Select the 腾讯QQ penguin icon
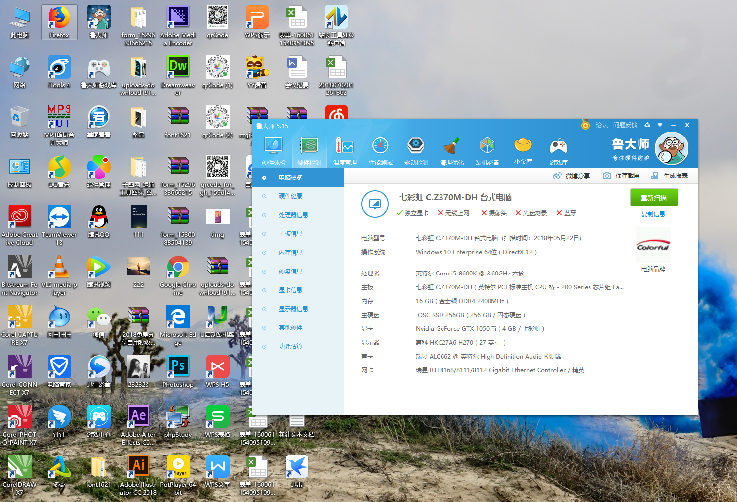Viewport: 737px width, 502px height. [x=99, y=222]
